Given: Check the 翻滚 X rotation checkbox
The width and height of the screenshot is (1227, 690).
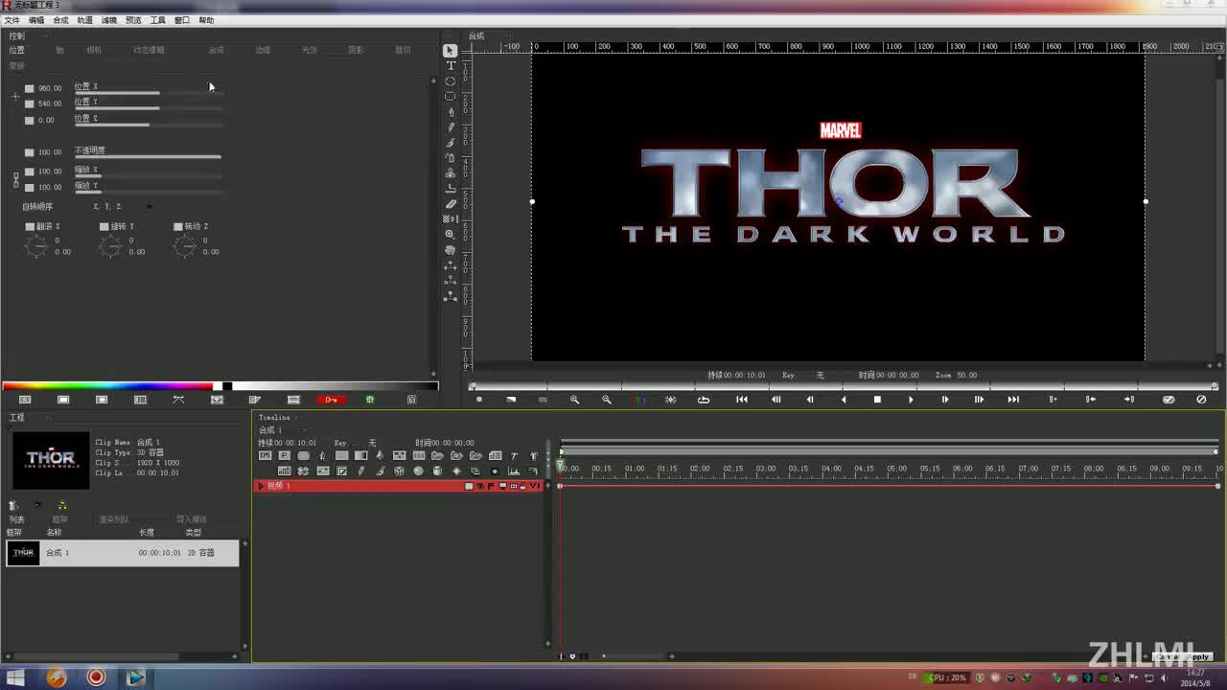Looking at the screenshot, I should click(x=30, y=227).
